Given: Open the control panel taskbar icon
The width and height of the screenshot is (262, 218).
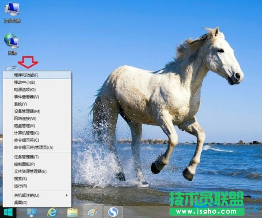Looking at the screenshot, I should [x=32, y=212].
